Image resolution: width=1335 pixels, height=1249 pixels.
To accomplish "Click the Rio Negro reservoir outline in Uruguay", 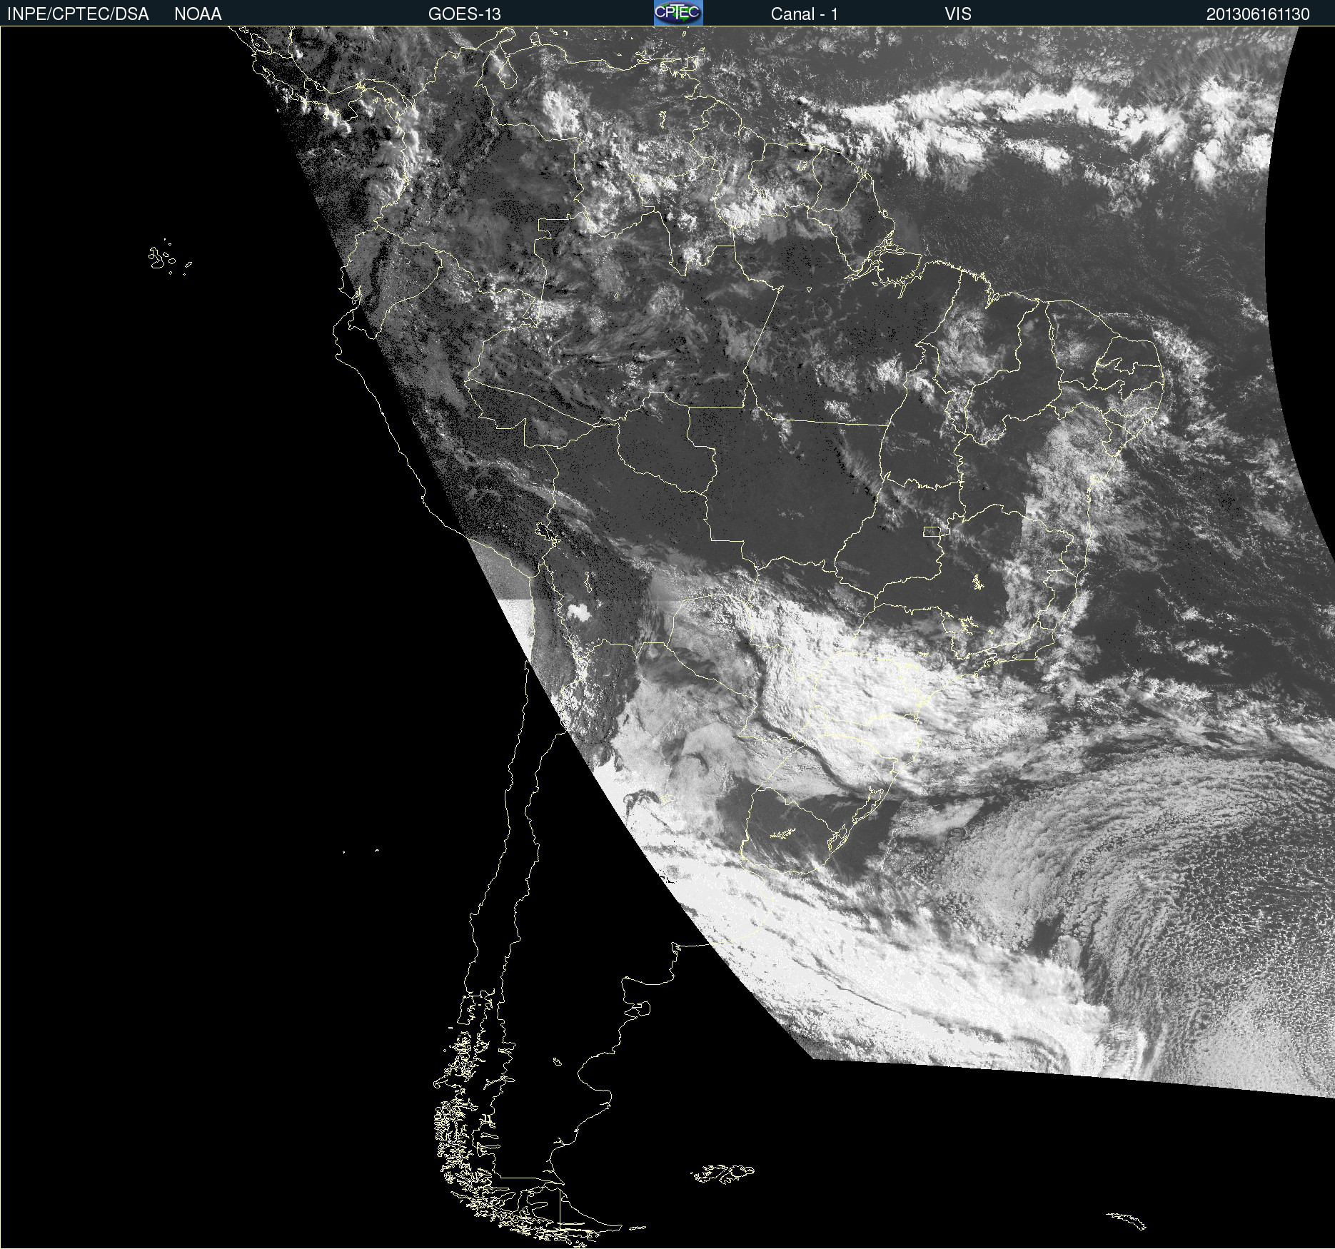I will click(x=783, y=833).
